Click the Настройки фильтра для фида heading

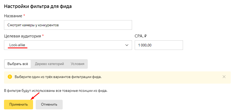coord(38,7)
